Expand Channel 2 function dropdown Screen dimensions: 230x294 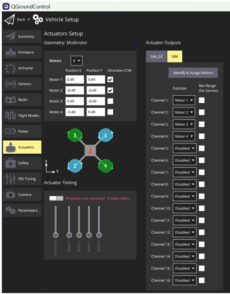point(184,112)
